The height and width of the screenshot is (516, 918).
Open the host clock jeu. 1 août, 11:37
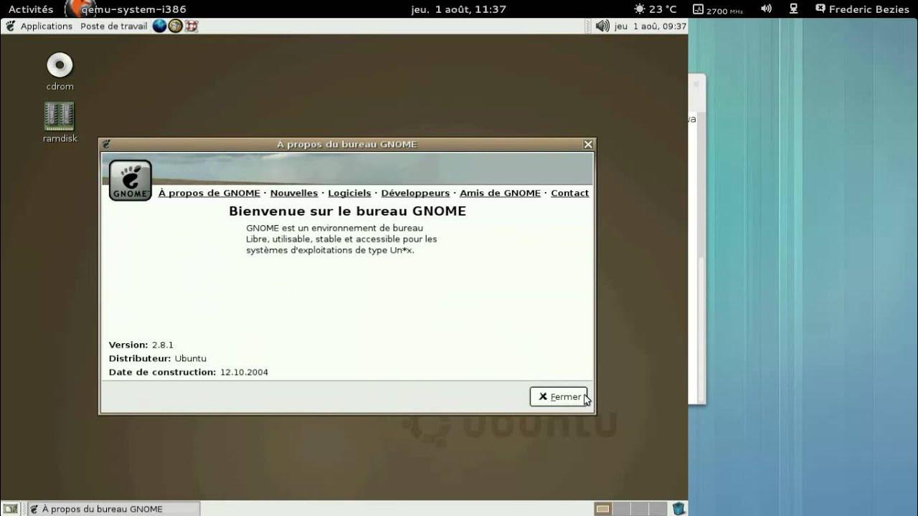(458, 9)
